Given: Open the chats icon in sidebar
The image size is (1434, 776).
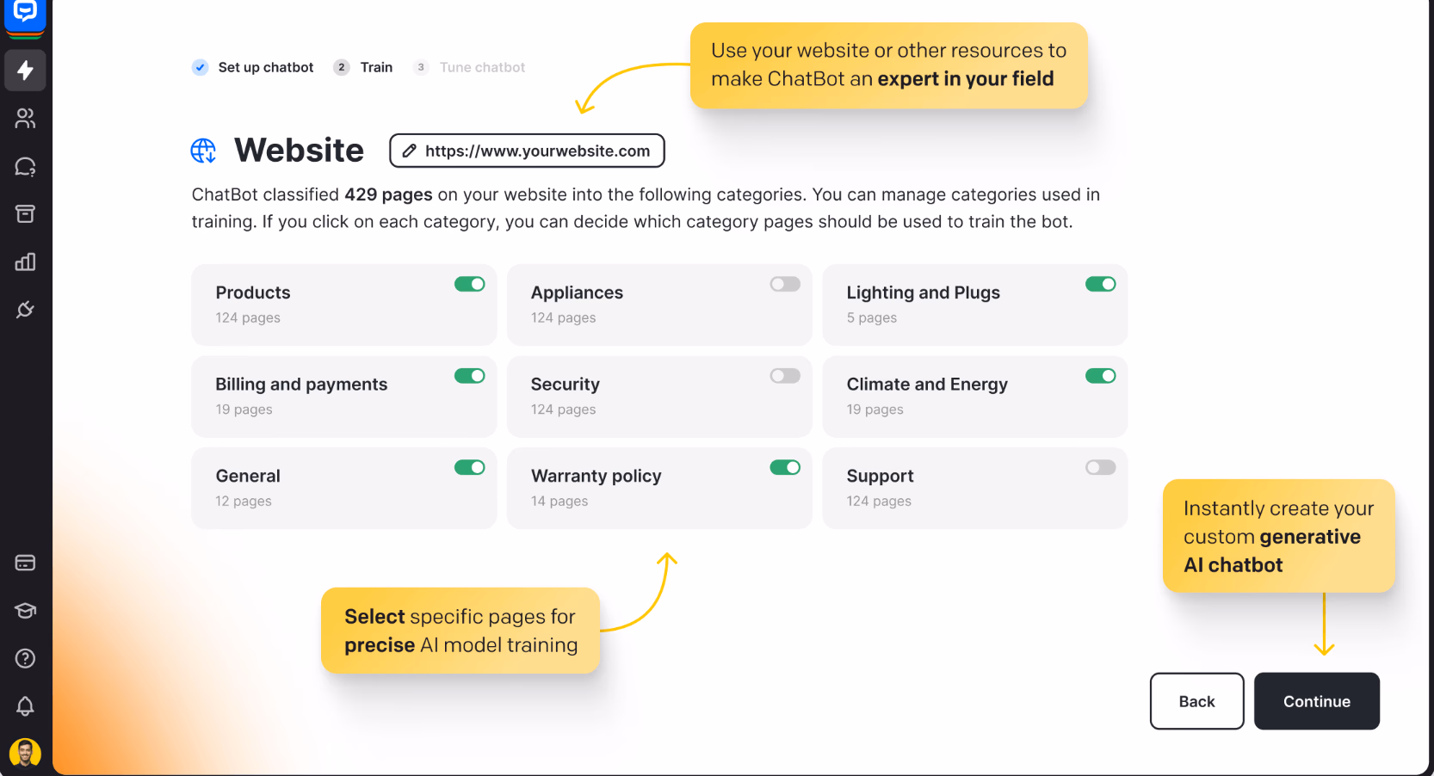Looking at the screenshot, I should (25, 167).
